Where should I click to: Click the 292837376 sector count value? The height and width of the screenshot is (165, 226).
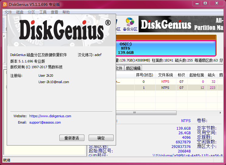[181, 146]
